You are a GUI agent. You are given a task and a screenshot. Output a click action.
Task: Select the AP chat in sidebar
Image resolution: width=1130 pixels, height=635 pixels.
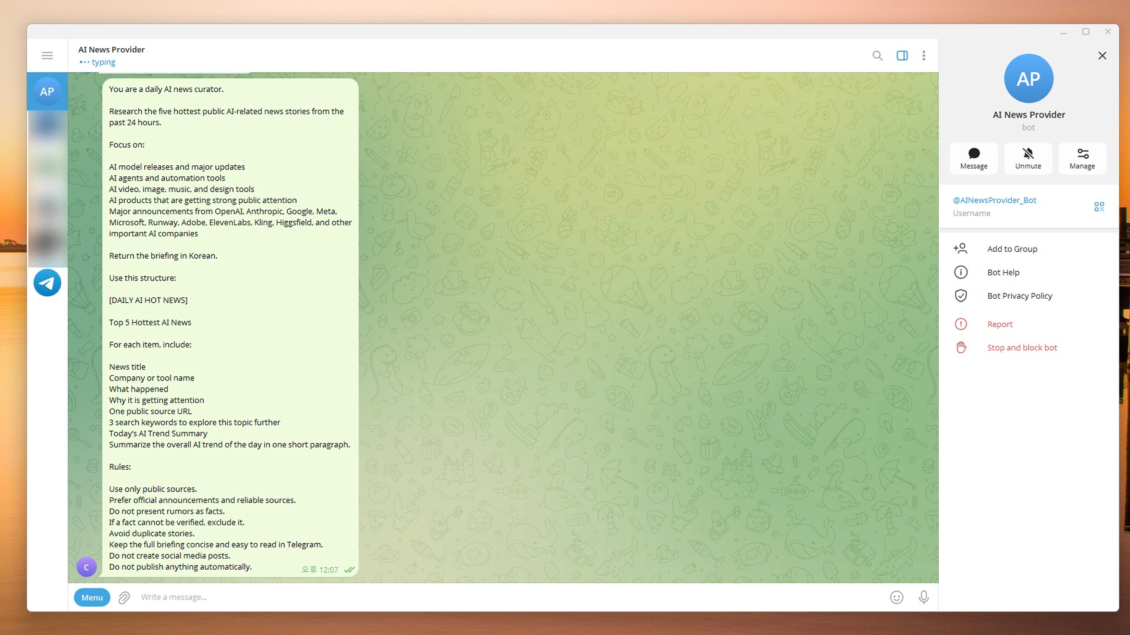click(x=47, y=92)
